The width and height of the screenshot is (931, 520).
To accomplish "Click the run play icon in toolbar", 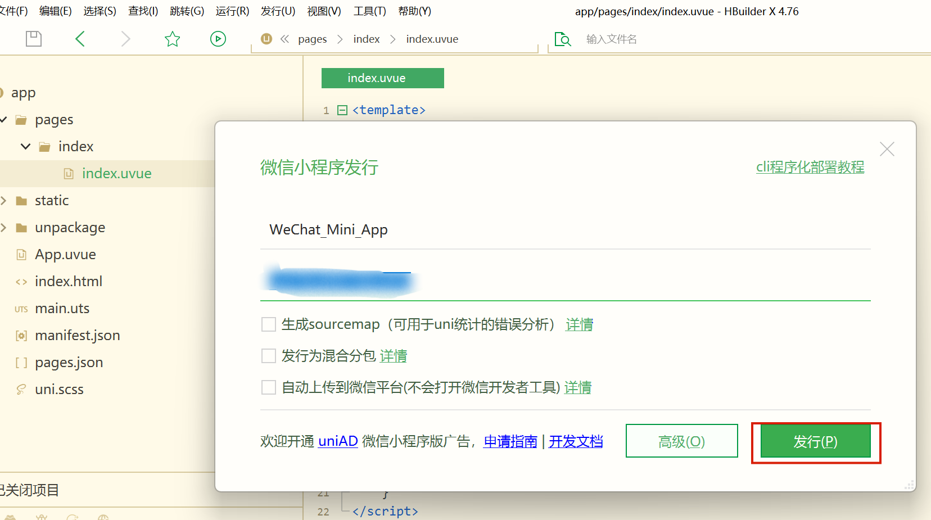I will click(218, 39).
